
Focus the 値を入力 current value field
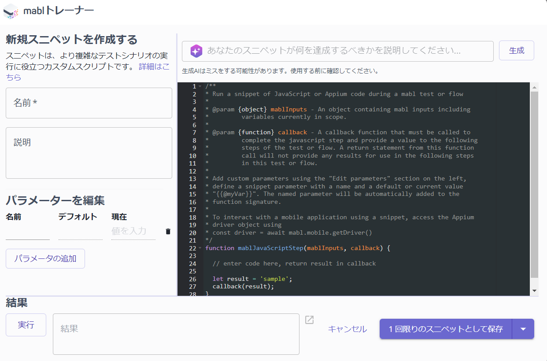(133, 232)
